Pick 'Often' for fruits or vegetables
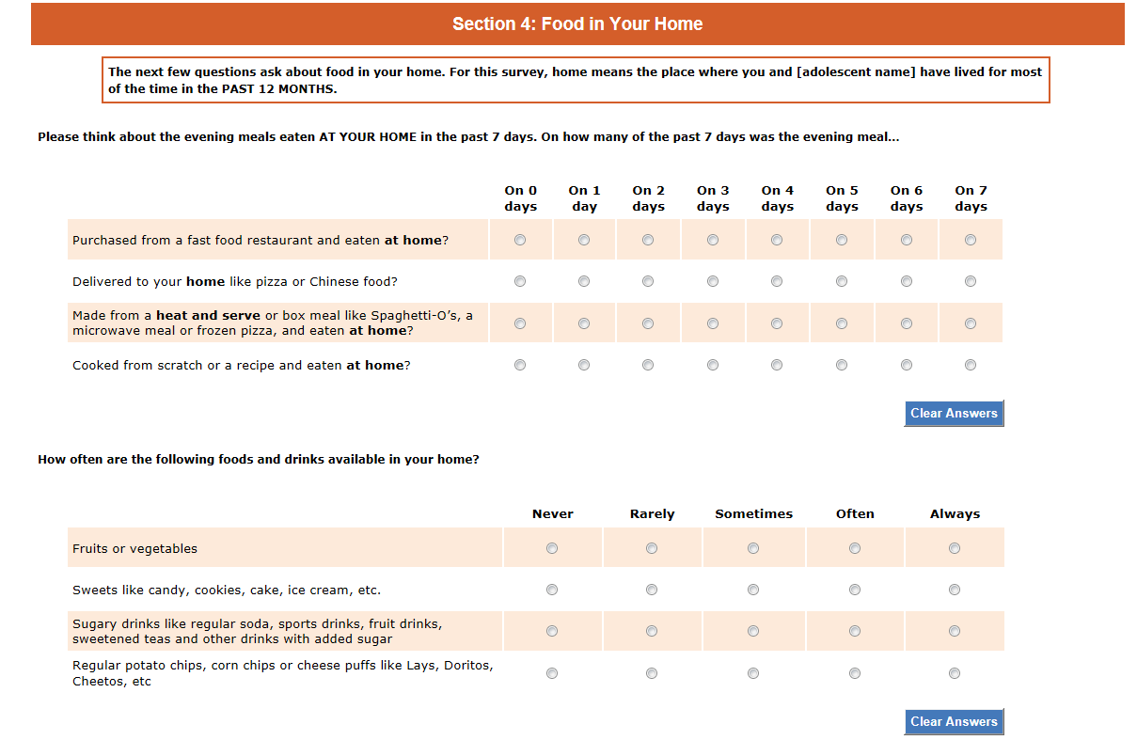The height and width of the screenshot is (740, 1137). 855,548
